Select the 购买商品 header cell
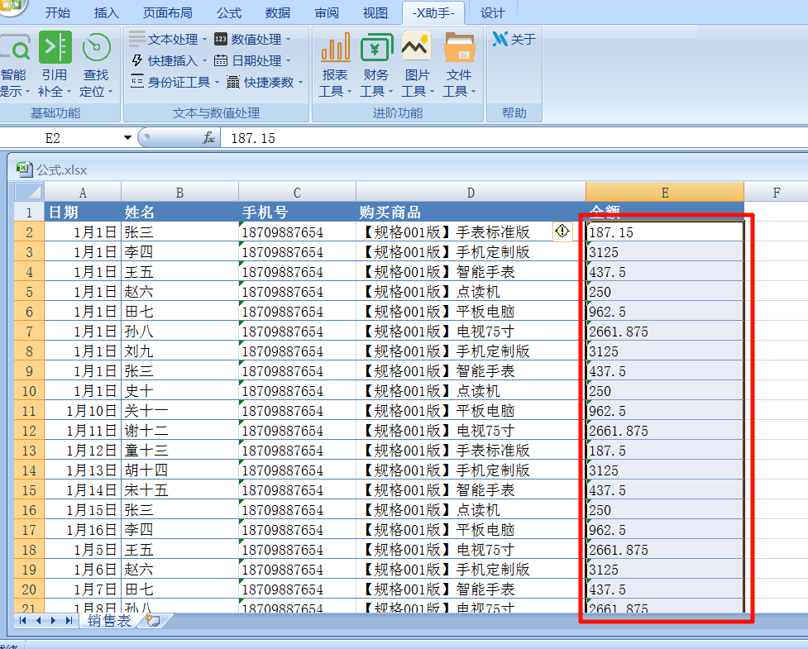The height and width of the screenshot is (649, 808). (x=471, y=212)
